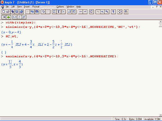Image resolution: width=162 pixels, height=121 pixels.
Task: Click the largest zoom magnifier icon
Action: click(x=107, y=12)
